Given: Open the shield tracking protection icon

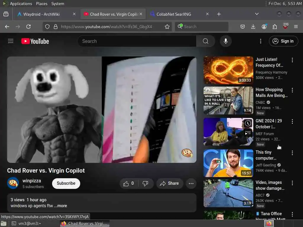Looking at the screenshot, I should (x=47, y=27).
